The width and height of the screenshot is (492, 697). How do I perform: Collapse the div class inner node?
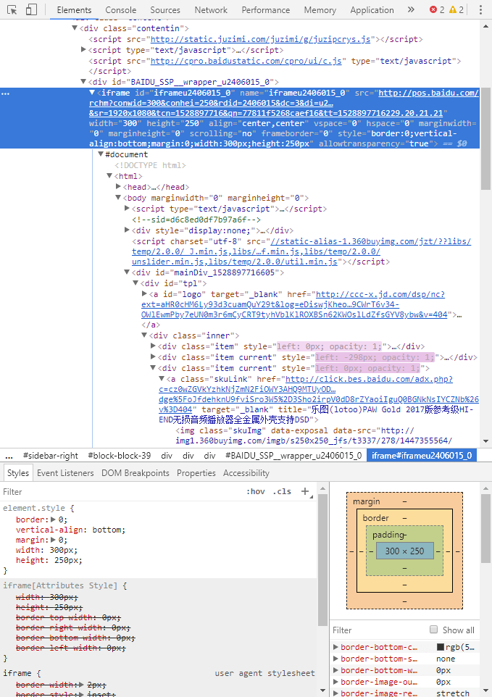coord(145,335)
